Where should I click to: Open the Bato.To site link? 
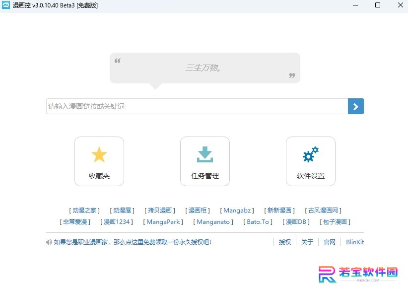click(258, 221)
